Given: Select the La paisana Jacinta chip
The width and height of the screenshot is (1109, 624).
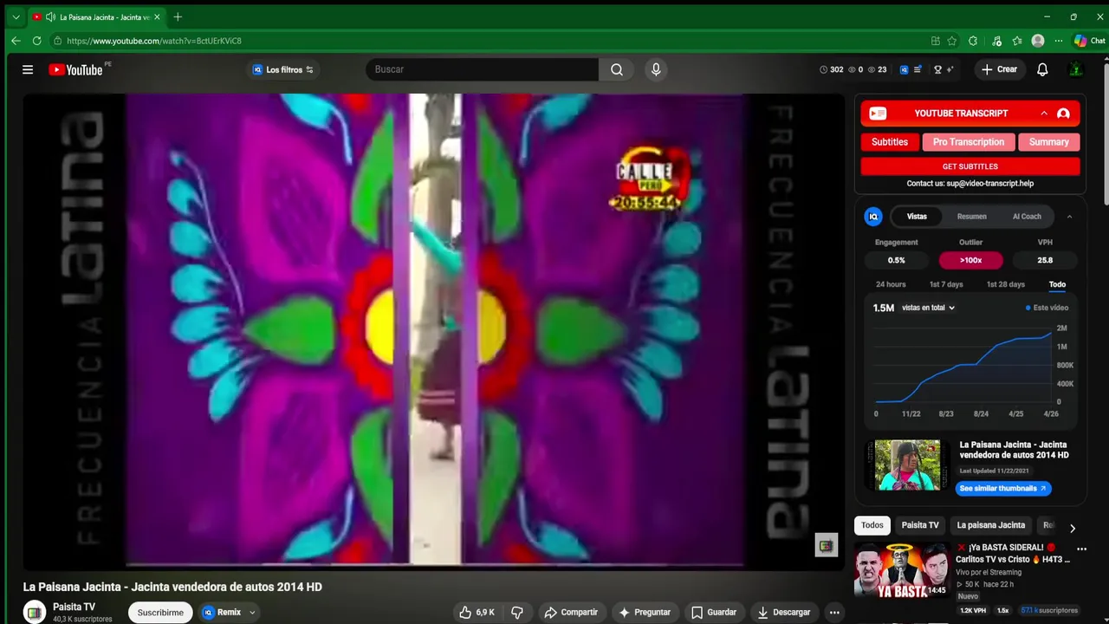Looking at the screenshot, I should coord(990,525).
